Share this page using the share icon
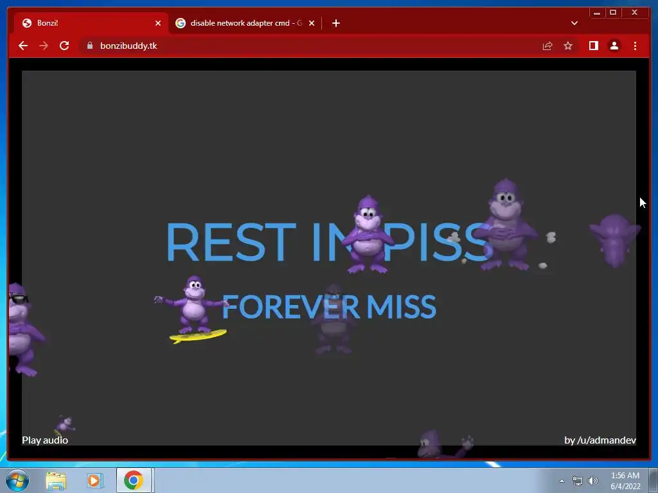 tap(547, 46)
